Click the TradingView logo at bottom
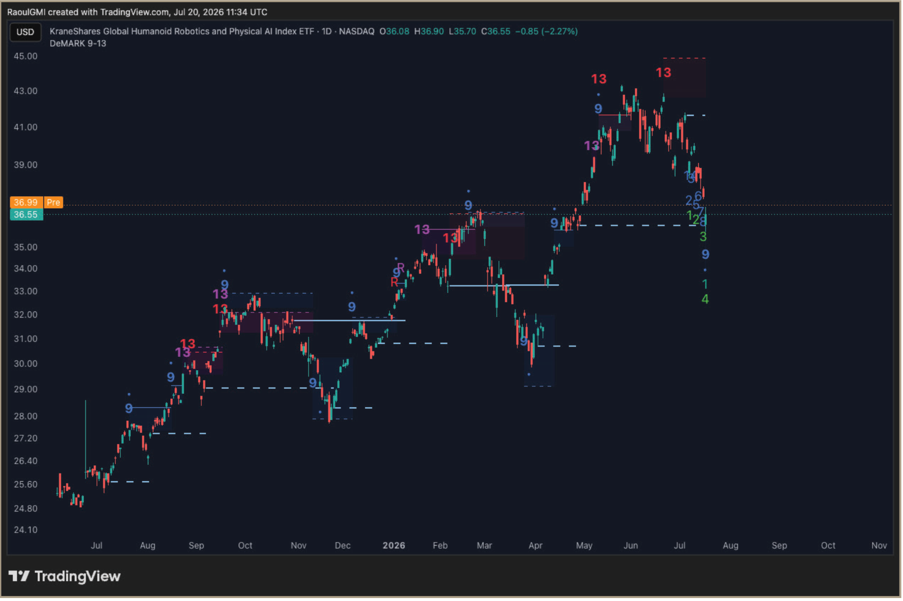 (65, 577)
